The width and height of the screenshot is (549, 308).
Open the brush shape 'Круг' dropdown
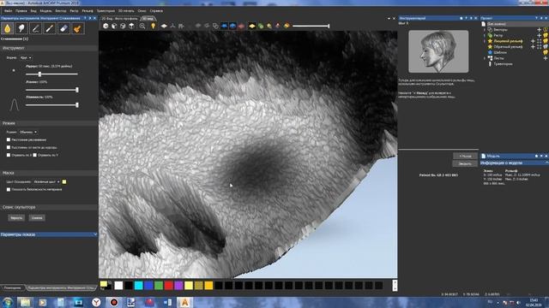tap(26, 57)
